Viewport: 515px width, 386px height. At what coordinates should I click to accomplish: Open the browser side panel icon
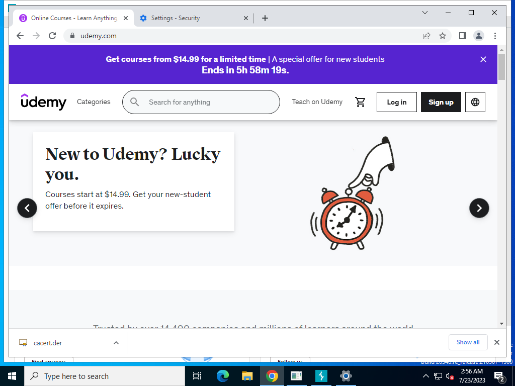(x=463, y=36)
